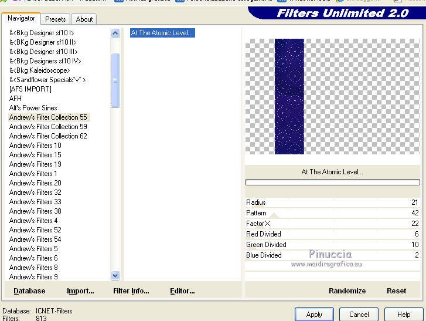This screenshot has width=426, height=321.
Task: Adjust the Red Divided slider
Action: point(332,234)
